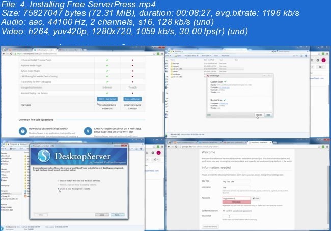Click the Manage local websites feature row
The height and width of the screenshot is (231, 331).
point(82,88)
